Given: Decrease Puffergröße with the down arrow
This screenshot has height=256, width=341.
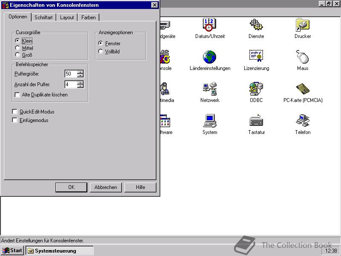Looking at the screenshot, I should pos(81,76).
